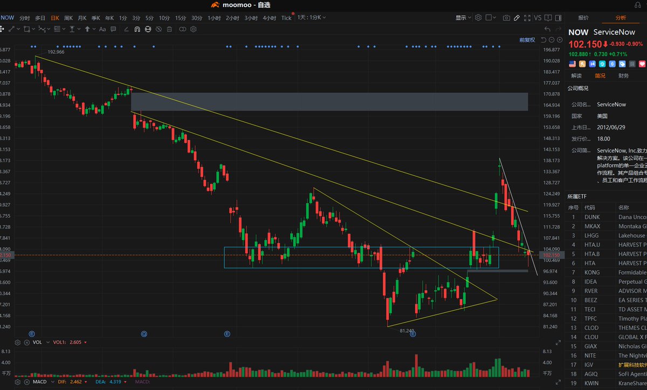Expand the Fibonacci tool options arrow
The height and width of the screenshot is (390, 647).
coord(64,28)
